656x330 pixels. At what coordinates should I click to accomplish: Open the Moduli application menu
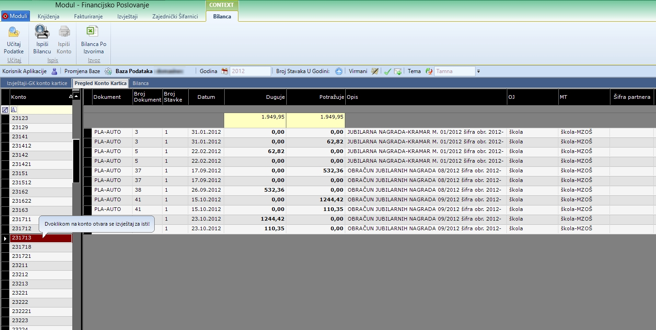click(x=16, y=16)
